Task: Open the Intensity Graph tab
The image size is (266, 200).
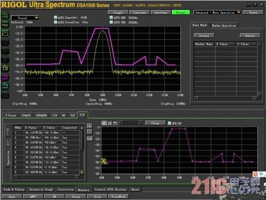Action: (41, 189)
